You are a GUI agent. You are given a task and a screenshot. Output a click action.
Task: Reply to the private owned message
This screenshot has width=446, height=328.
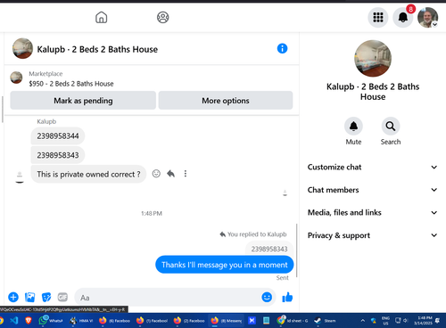click(x=170, y=174)
